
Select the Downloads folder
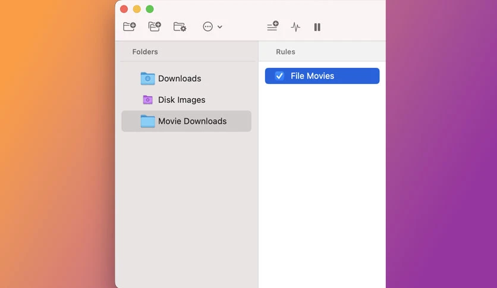[187, 79]
